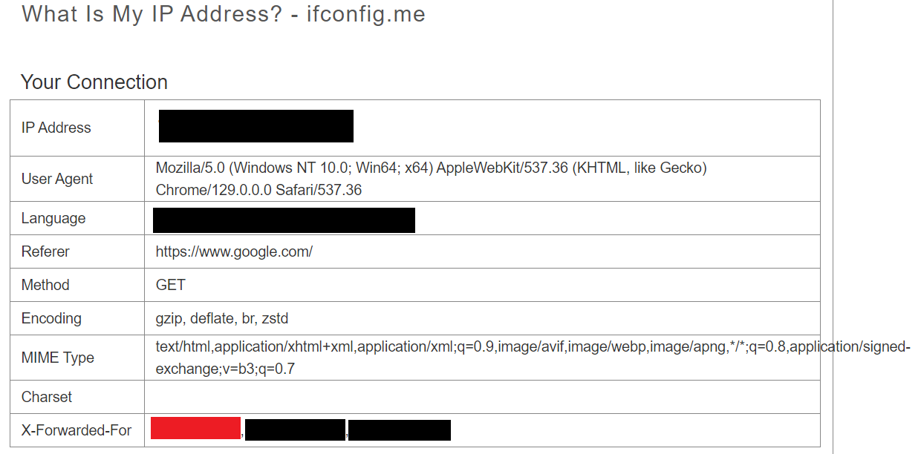921x454 pixels.
Task: Select the Language row label
Action: click(x=53, y=218)
